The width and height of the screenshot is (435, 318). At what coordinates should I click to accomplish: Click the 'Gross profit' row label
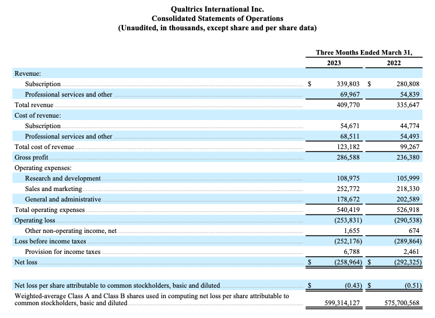tap(31, 157)
